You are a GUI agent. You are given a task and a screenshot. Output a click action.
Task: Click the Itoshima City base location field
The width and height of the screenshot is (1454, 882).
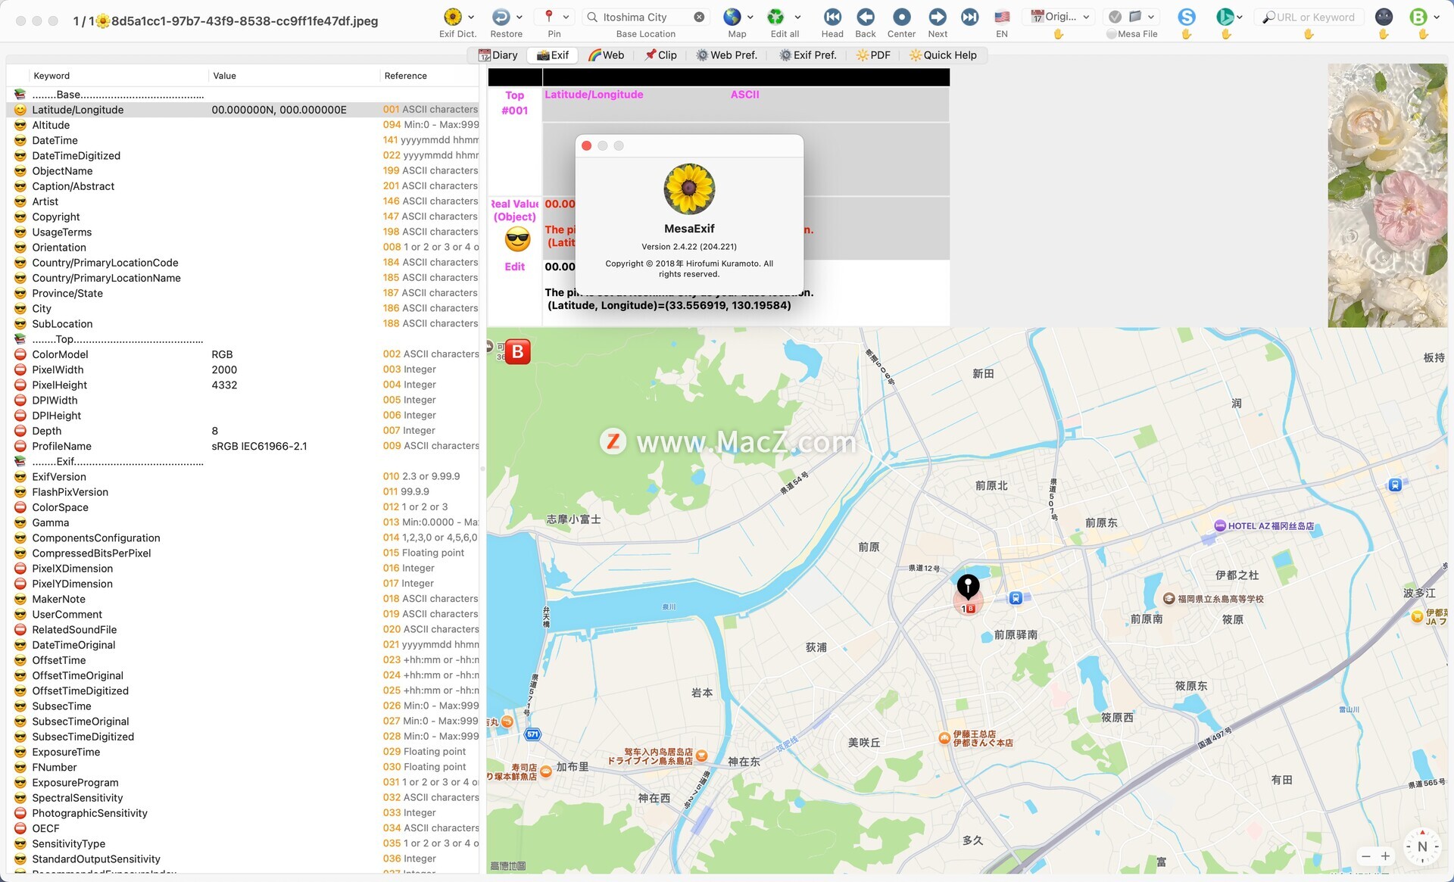pyautogui.click(x=645, y=17)
